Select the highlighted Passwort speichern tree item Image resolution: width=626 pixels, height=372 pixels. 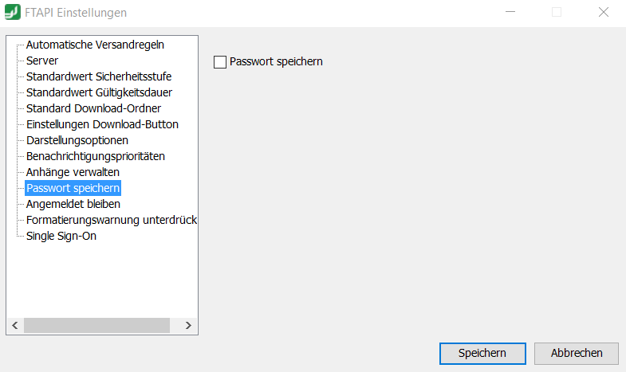tap(73, 188)
